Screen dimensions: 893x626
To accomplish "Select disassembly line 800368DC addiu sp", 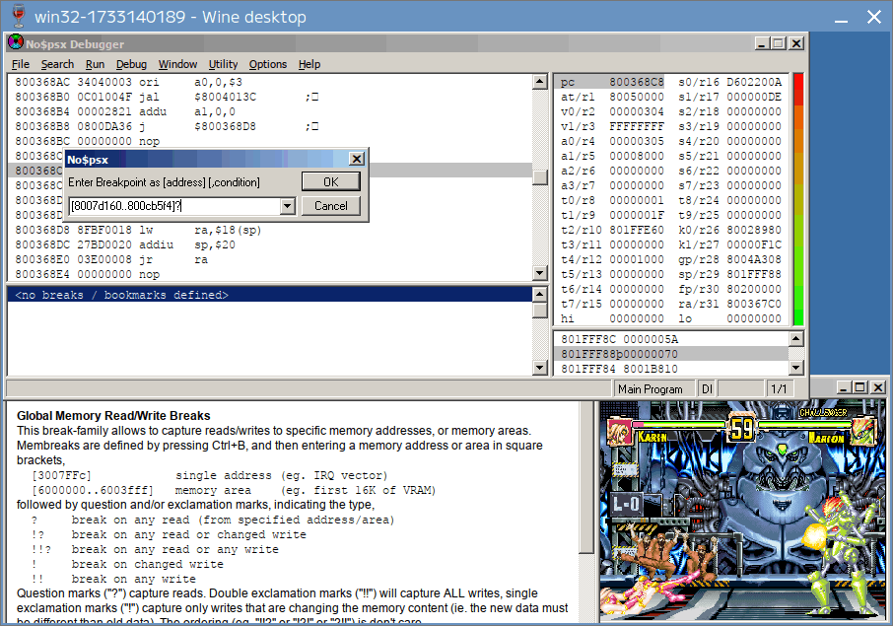I will (270, 244).
